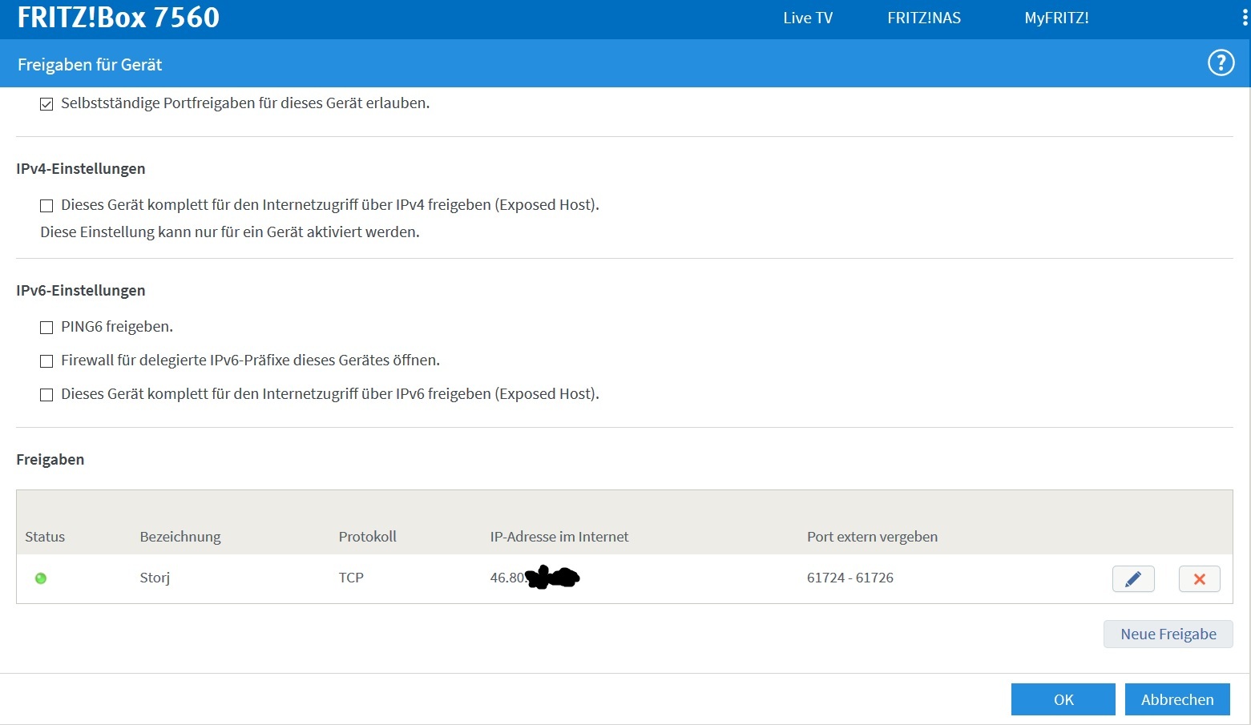This screenshot has width=1251, height=725.
Task: Select the Storj name cell
Action: (155, 578)
